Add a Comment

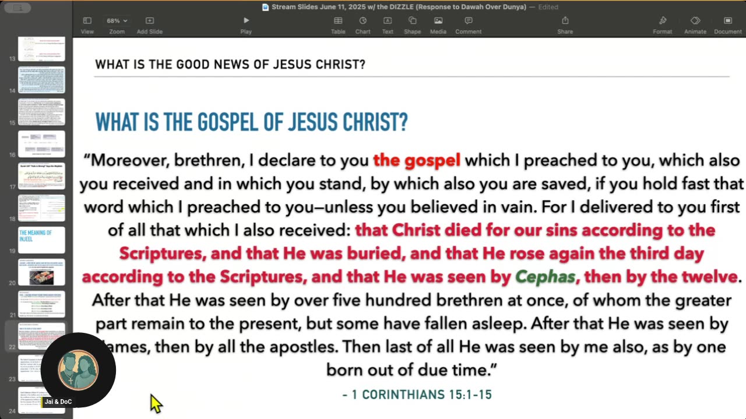click(468, 25)
